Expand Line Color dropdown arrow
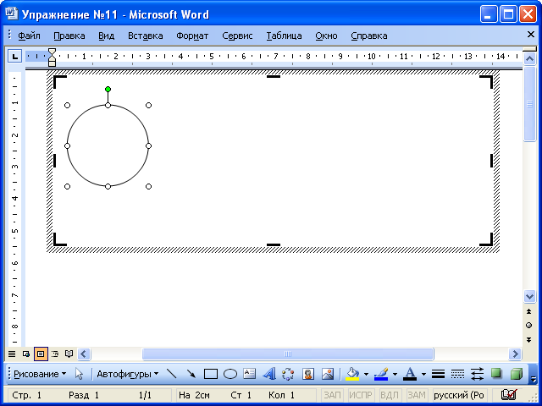Viewport: 542px width, 406px height. click(395, 374)
